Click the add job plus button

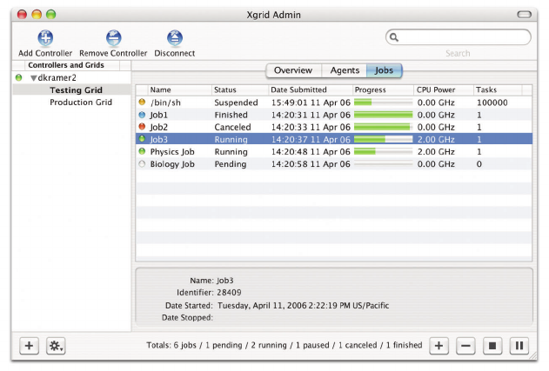pyautogui.click(x=439, y=346)
